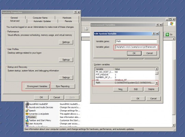Click the Variable value text field
The height and width of the screenshot is (137, 185).
(136, 47)
